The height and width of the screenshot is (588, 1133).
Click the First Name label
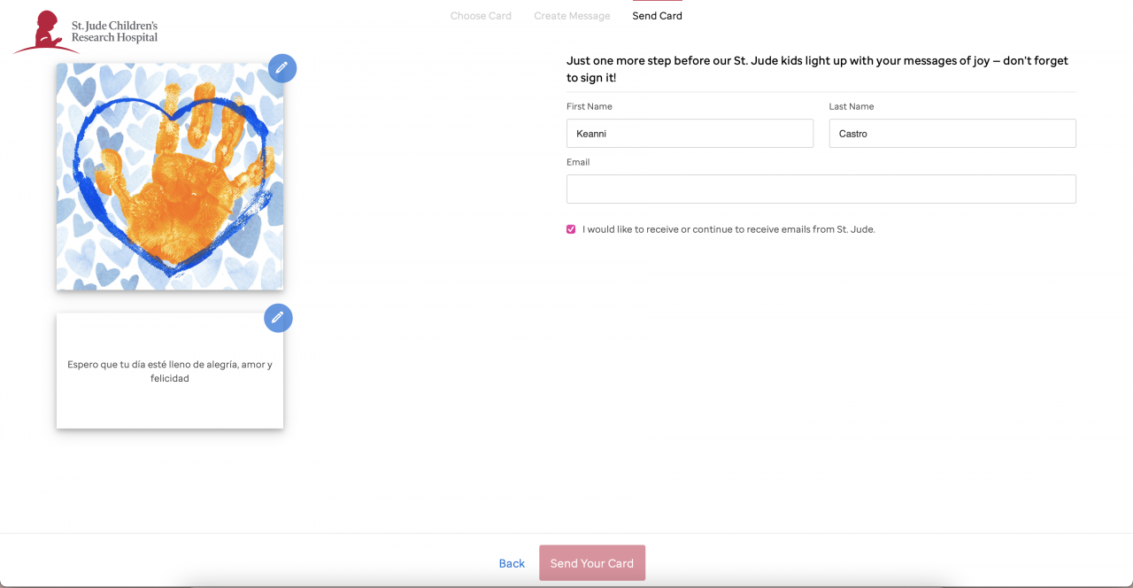[x=589, y=106]
